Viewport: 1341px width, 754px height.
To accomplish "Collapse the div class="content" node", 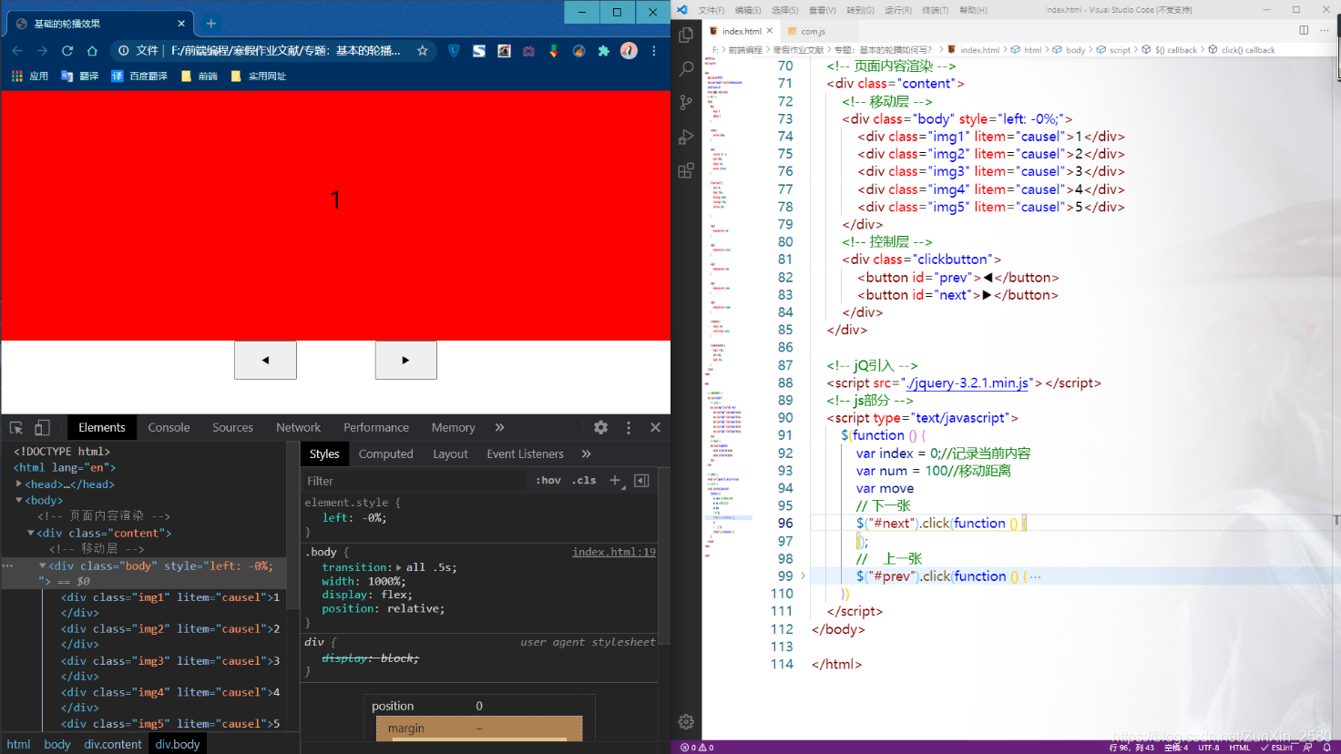I will pyautogui.click(x=31, y=533).
